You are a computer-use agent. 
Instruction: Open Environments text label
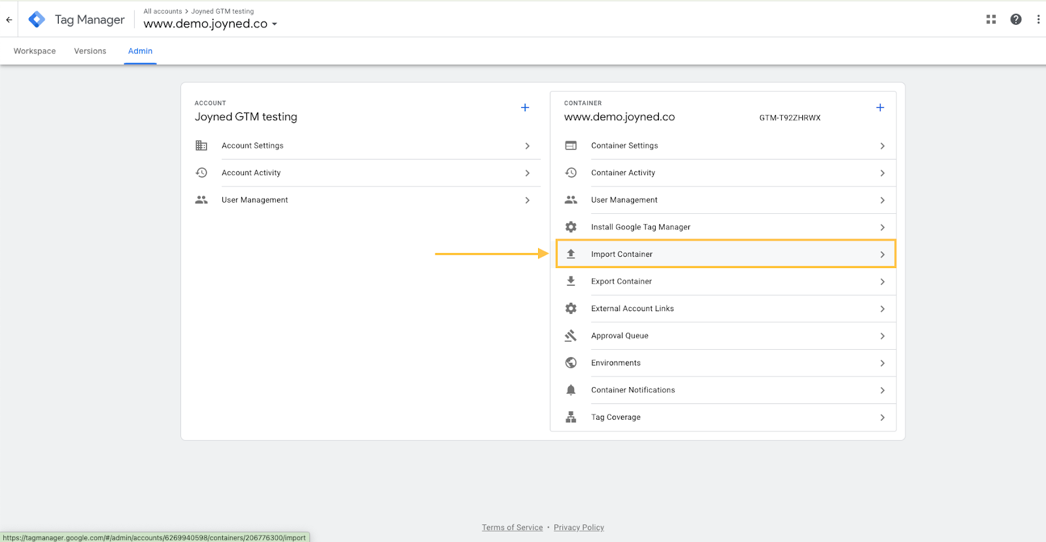coord(616,363)
